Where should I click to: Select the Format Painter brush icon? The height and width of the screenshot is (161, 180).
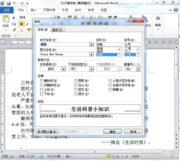click(x=14, y=30)
